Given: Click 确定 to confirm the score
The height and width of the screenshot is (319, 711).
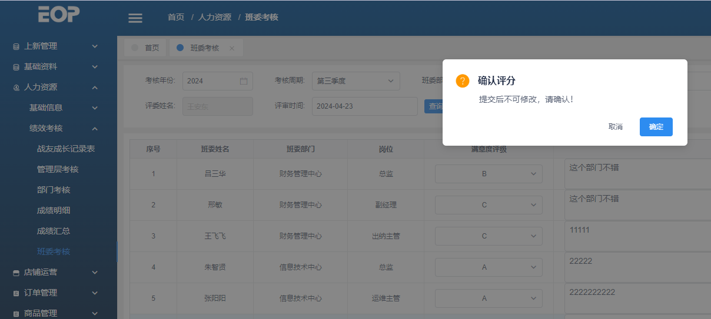Looking at the screenshot, I should coord(656,127).
